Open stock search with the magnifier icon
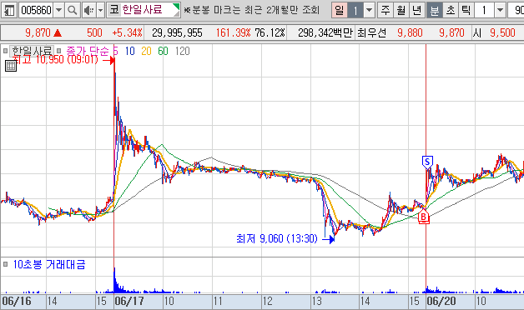Viewport: 524px width, 310px height. pyautogui.click(x=73, y=10)
